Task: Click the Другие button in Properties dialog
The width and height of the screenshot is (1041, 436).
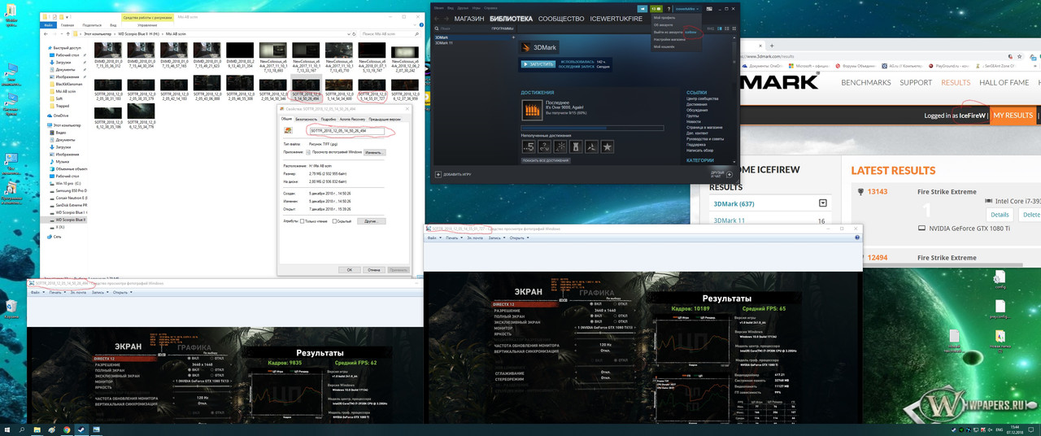Action: tap(371, 221)
